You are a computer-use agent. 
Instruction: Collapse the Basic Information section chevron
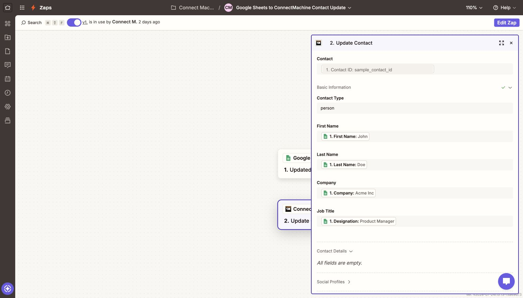510,88
